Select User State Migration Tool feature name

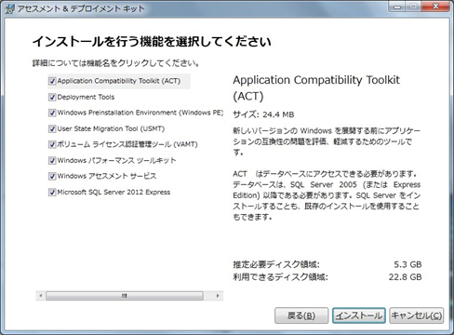click(x=111, y=128)
